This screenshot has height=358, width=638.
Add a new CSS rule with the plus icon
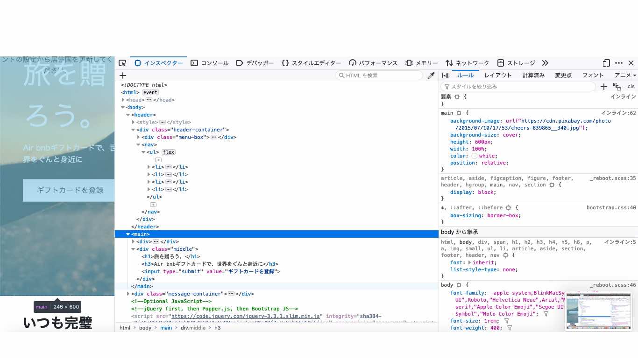tap(604, 87)
